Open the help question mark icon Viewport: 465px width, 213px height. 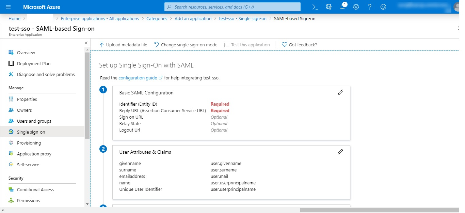(370, 7)
